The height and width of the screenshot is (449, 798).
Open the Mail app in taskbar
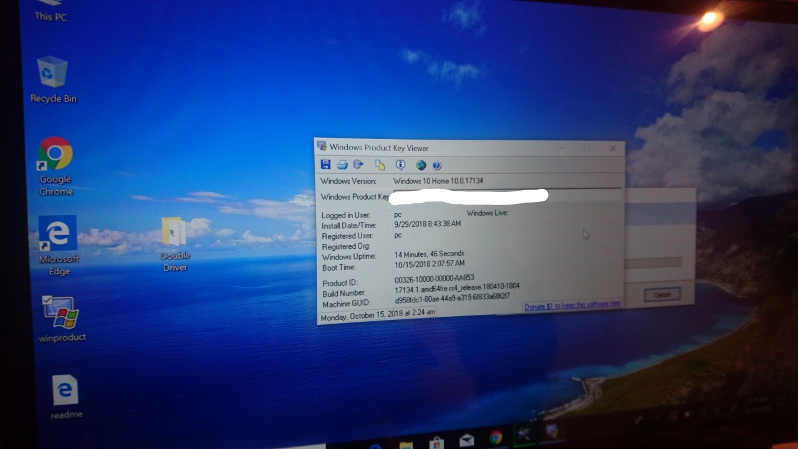pyautogui.click(x=466, y=440)
